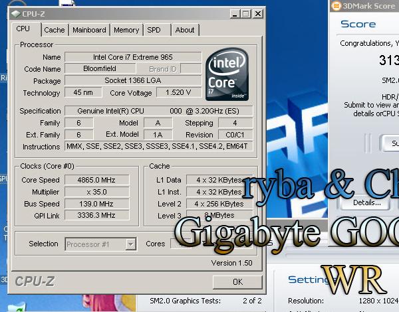399x312 pixels.
Task: Maximize the CPU-Z window
Action: [246, 13]
